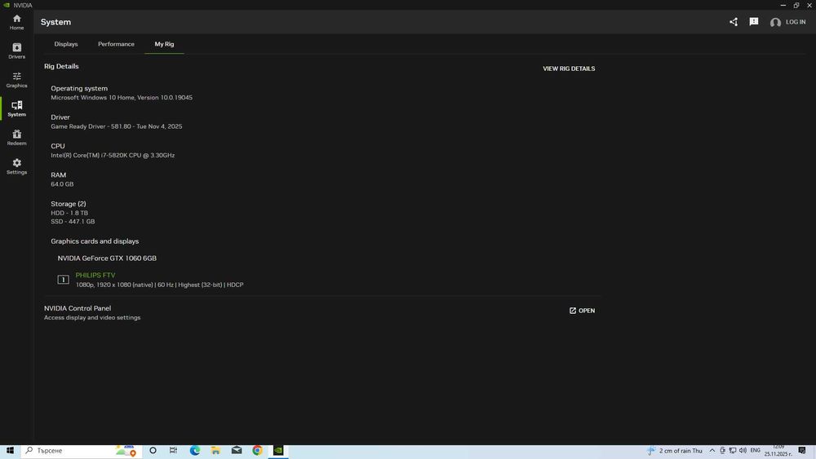Click the PHILIPS FTV display link
Image resolution: width=816 pixels, height=459 pixels.
(x=95, y=275)
